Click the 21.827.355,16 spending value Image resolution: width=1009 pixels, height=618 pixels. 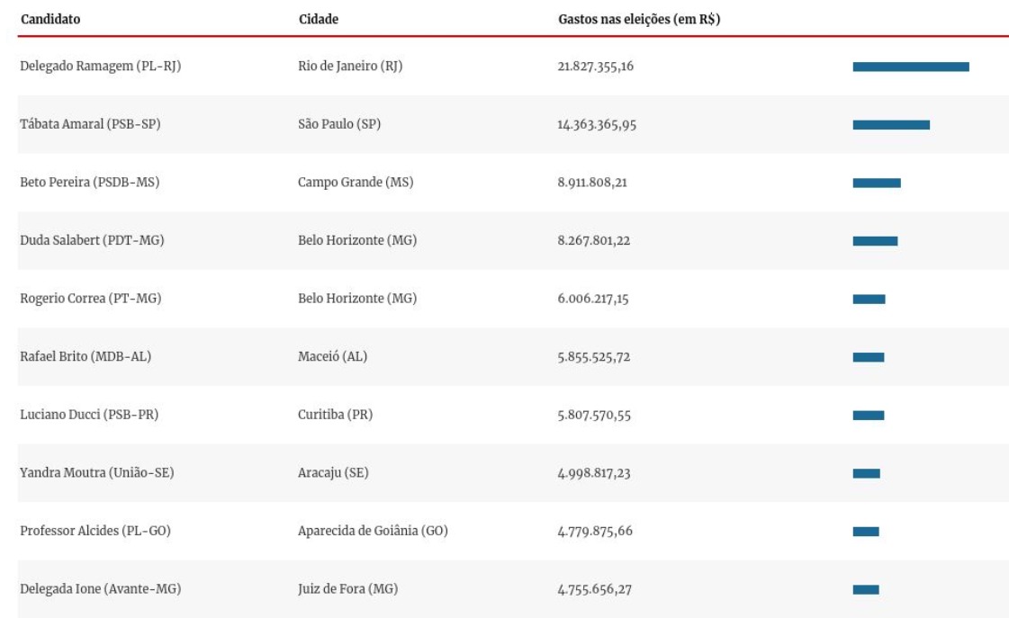(x=595, y=67)
